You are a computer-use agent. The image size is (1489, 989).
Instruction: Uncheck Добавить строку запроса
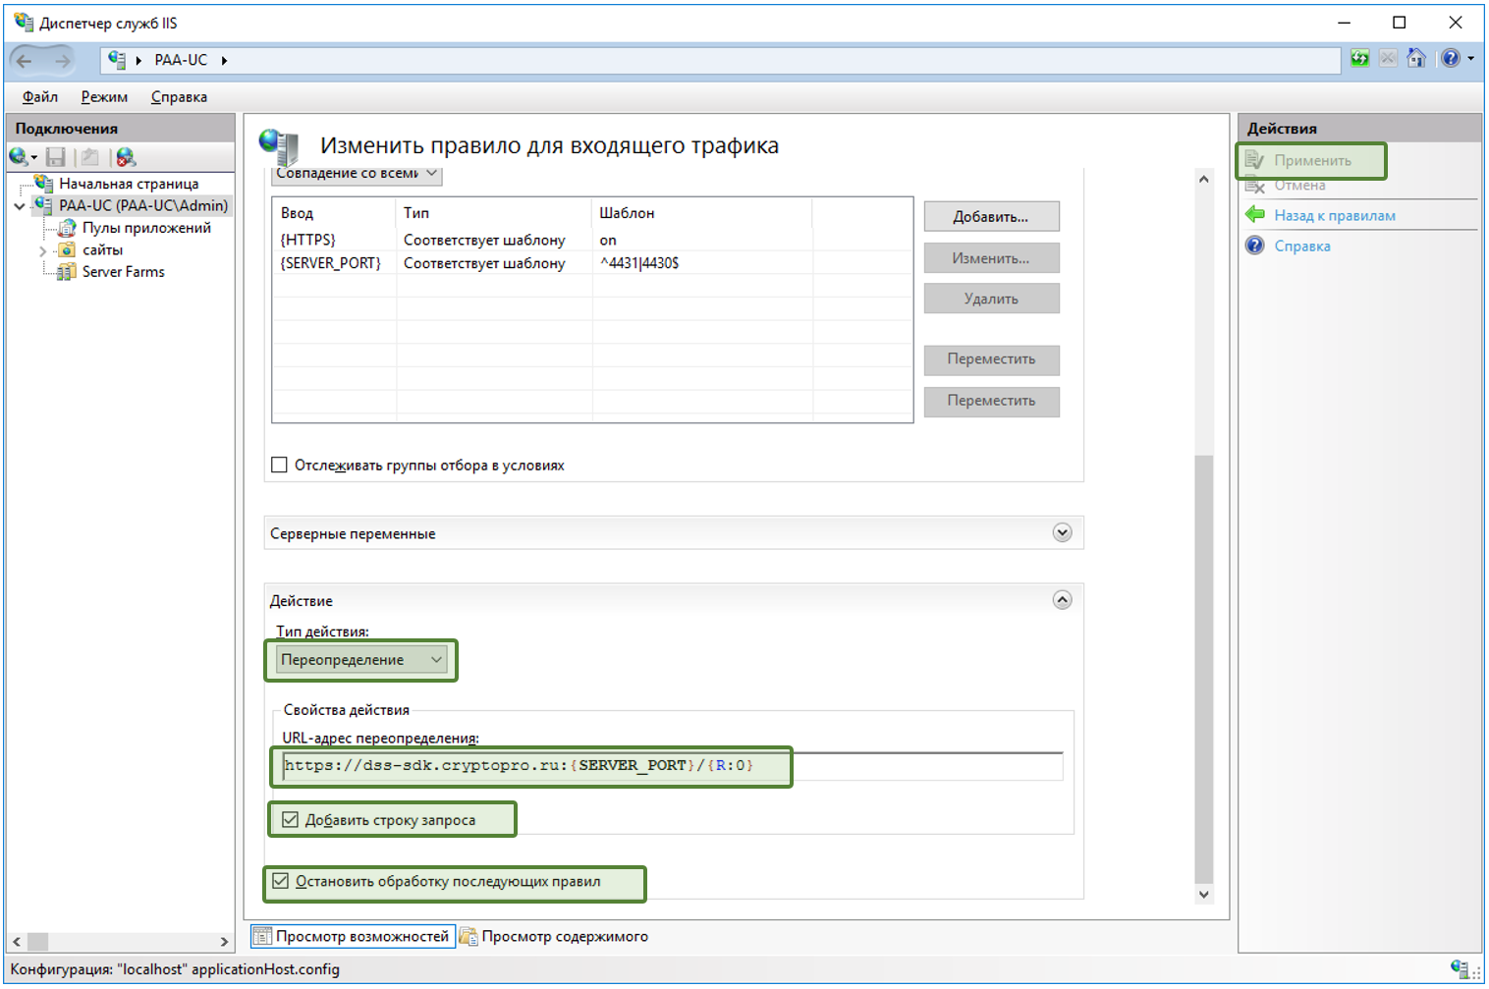tap(291, 819)
